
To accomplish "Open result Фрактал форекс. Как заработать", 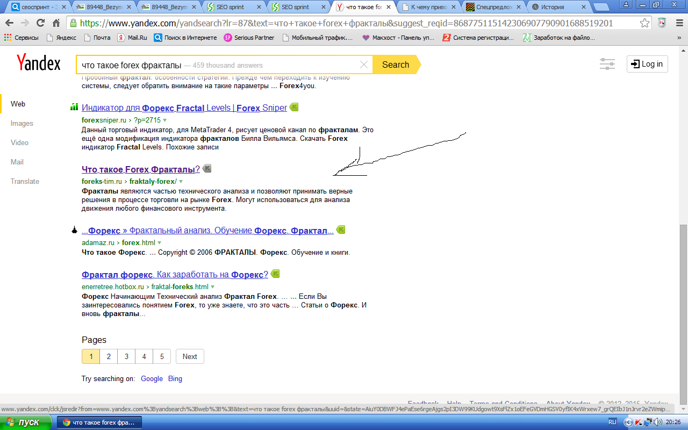I will click(175, 275).
